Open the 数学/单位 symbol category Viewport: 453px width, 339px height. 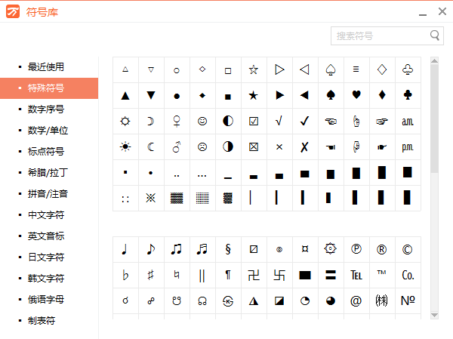coord(48,130)
